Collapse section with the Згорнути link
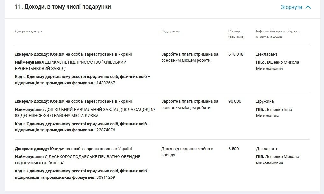The width and height of the screenshot is (324, 194). click(291, 7)
